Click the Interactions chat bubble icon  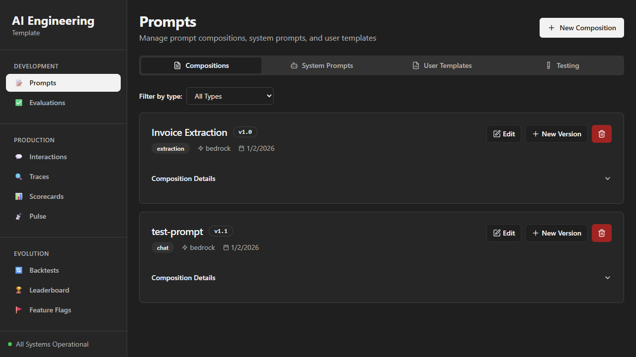[x=19, y=157]
